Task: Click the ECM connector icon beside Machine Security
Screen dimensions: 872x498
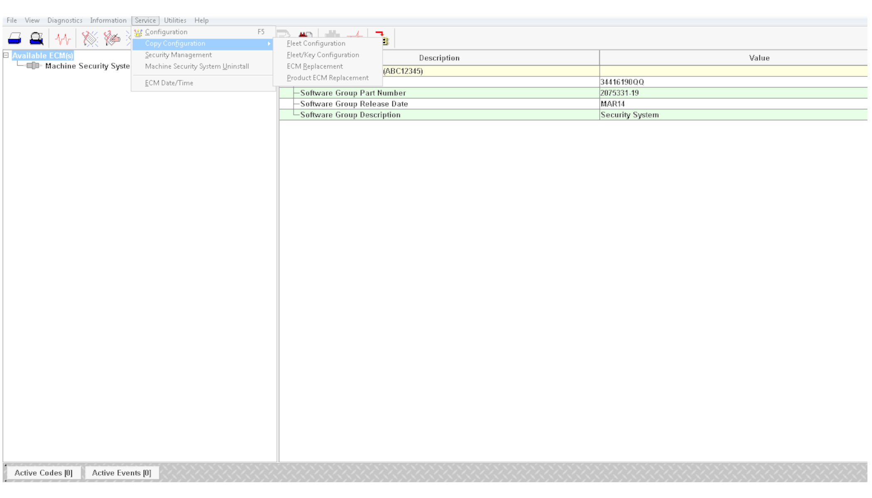Action: coord(33,66)
